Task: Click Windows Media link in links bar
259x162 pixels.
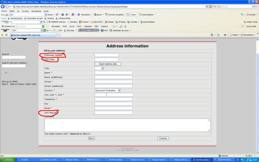Action: (63, 18)
